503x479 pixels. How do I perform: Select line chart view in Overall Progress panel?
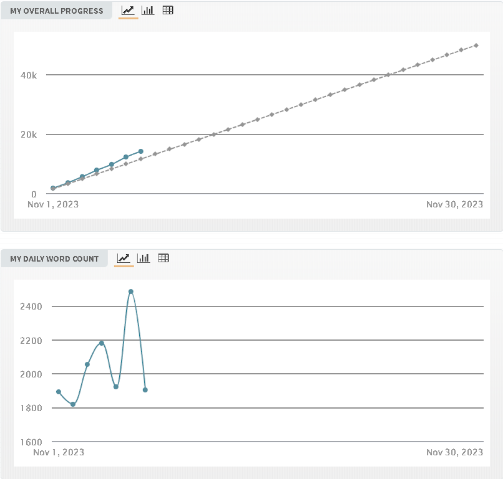click(128, 10)
